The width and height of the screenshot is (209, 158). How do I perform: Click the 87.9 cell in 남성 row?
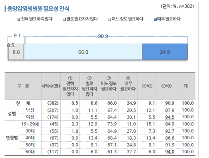170,110
